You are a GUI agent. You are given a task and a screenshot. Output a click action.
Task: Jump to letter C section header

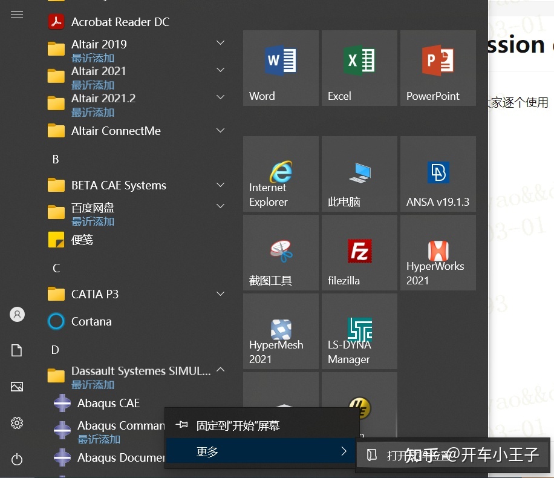coord(56,268)
